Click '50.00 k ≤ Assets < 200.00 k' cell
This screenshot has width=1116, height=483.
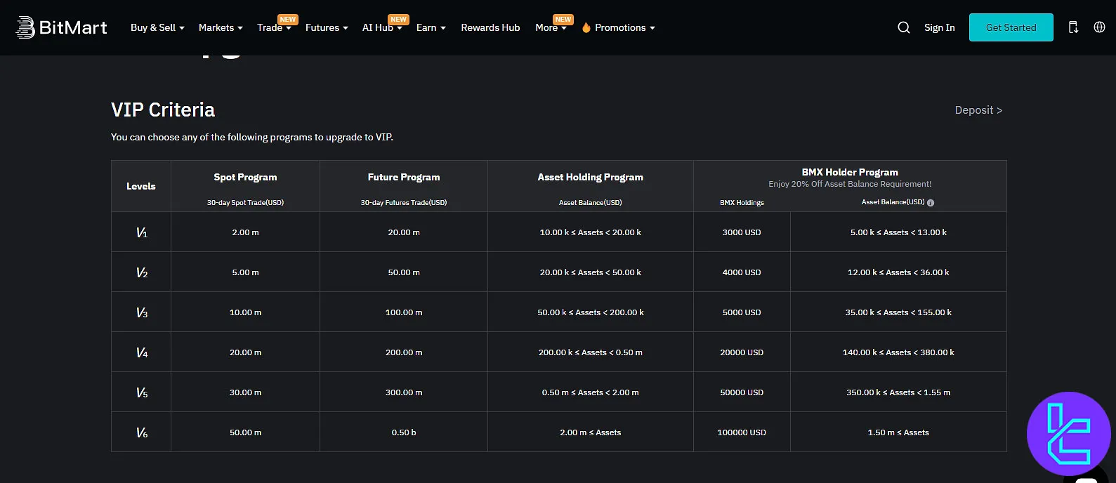(x=590, y=312)
